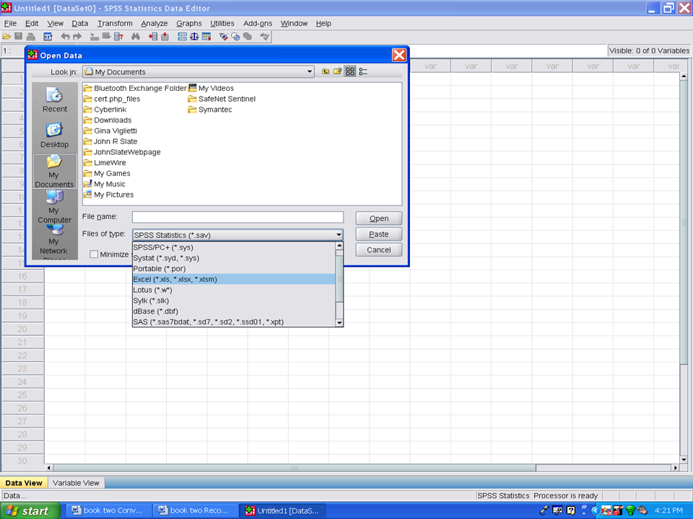Viewport: 693px width, 519px height.
Task: Click the Open file toolbar icon
Action: (x=6, y=37)
